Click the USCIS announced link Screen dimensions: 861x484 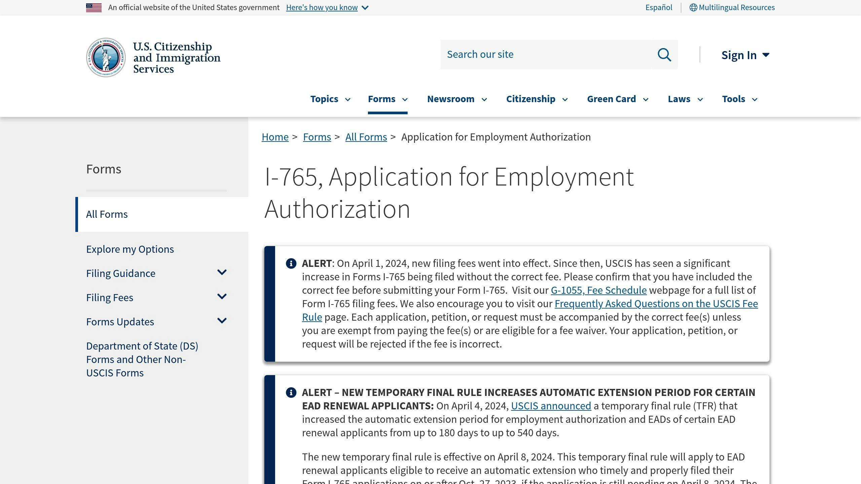click(551, 406)
